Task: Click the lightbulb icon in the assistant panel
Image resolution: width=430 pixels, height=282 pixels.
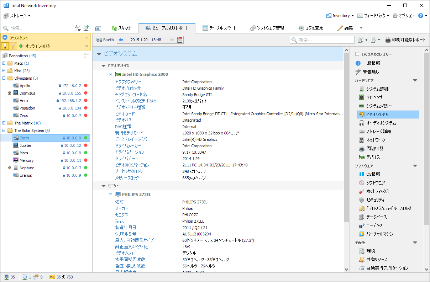Action: pyautogui.click(x=5, y=46)
